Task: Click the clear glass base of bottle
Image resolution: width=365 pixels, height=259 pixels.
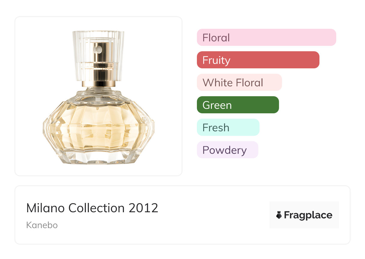Action: pos(98,157)
